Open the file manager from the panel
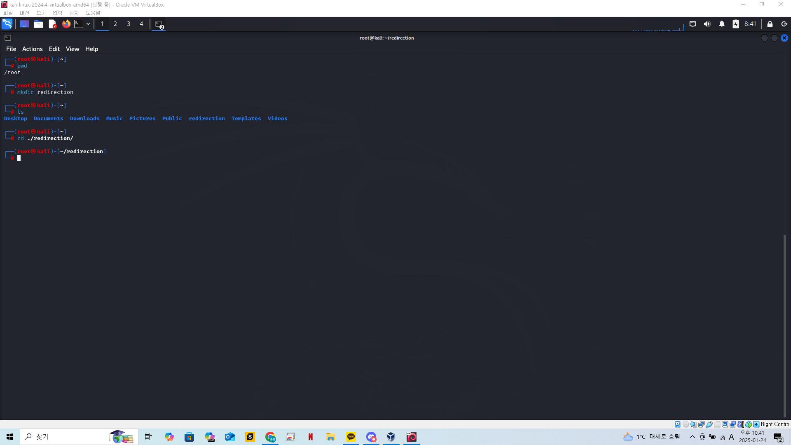 38,24
